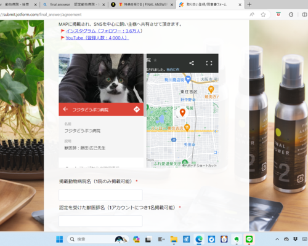This screenshot has height=246, width=308.
Task: Add page to favorites with star icon
Action: pos(263,15)
